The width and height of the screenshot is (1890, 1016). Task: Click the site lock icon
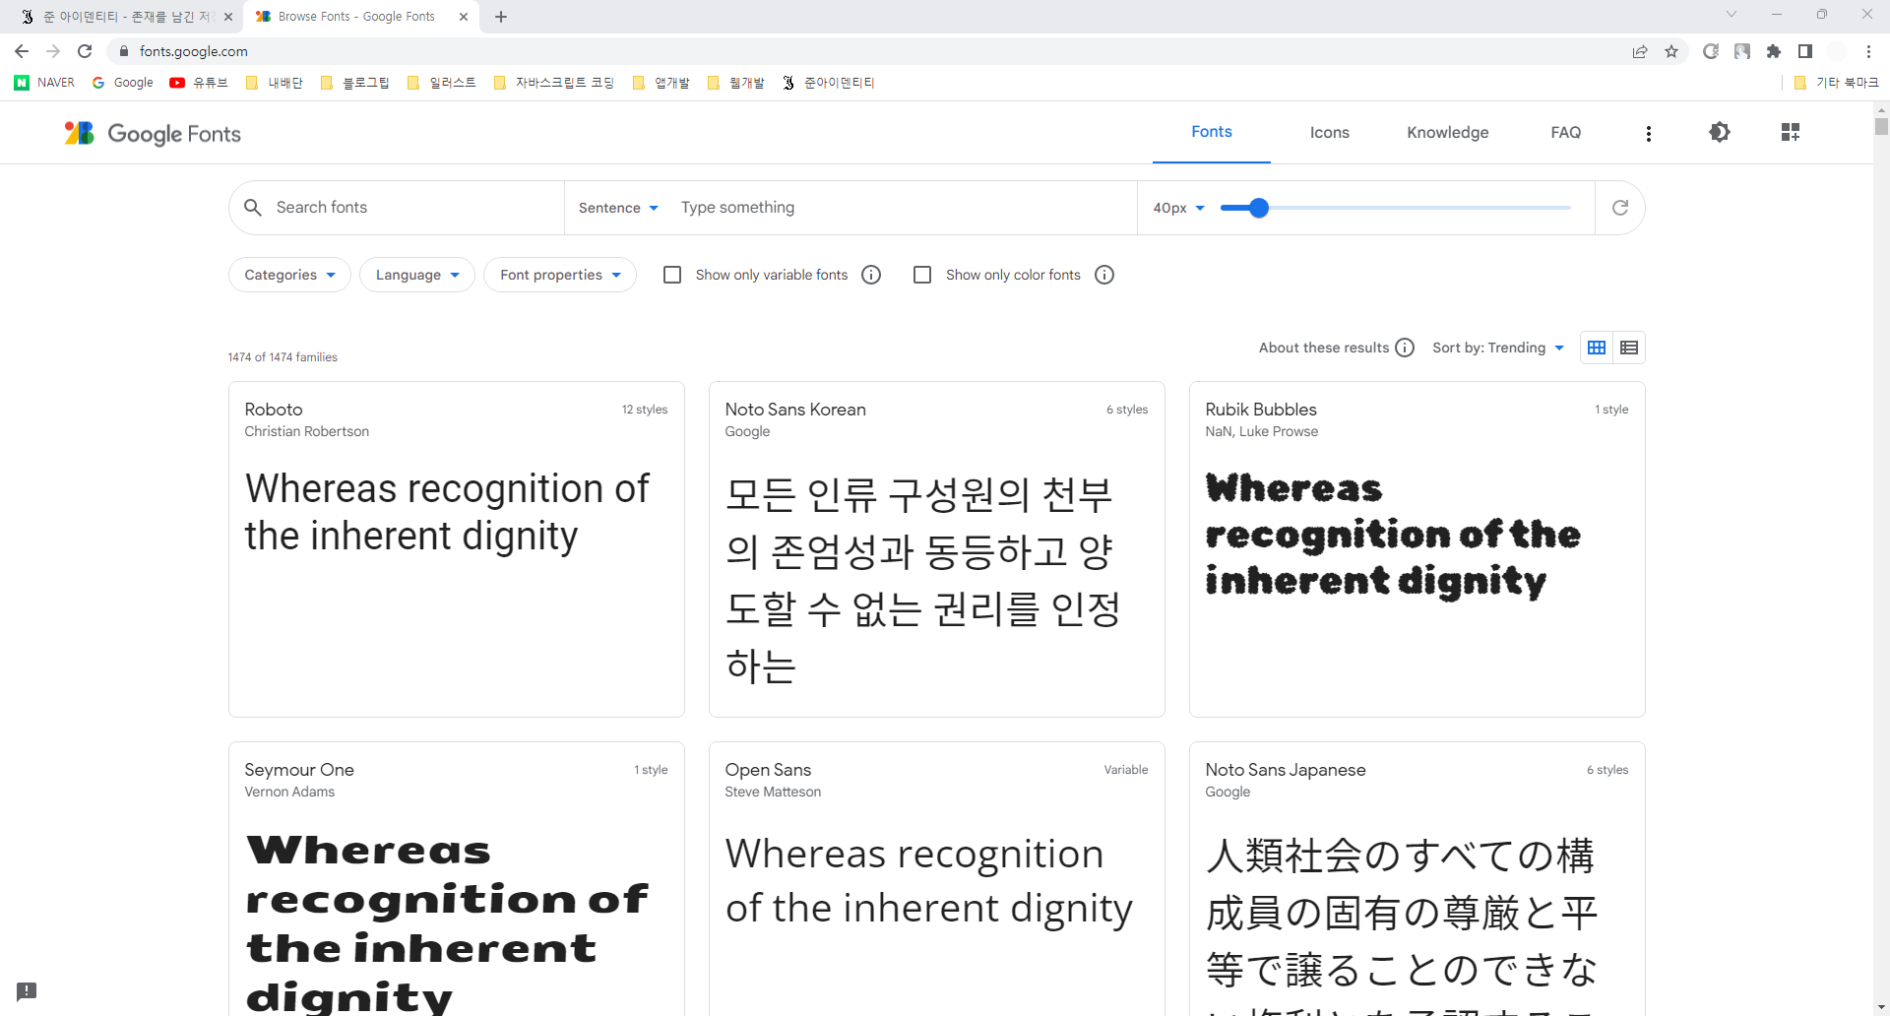tap(124, 51)
